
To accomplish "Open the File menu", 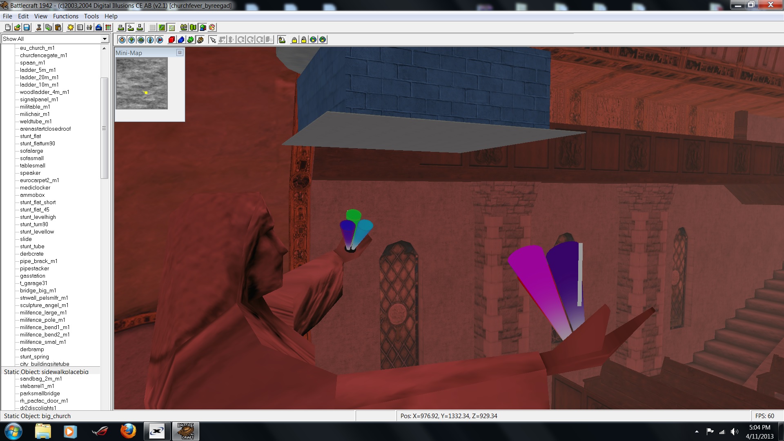I will [7, 16].
